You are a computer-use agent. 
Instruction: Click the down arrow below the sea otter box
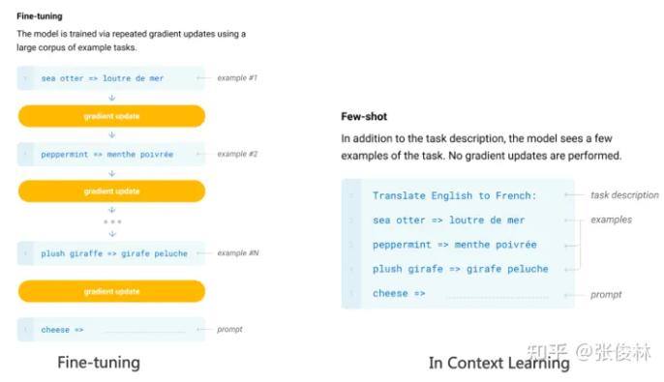[112, 98]
